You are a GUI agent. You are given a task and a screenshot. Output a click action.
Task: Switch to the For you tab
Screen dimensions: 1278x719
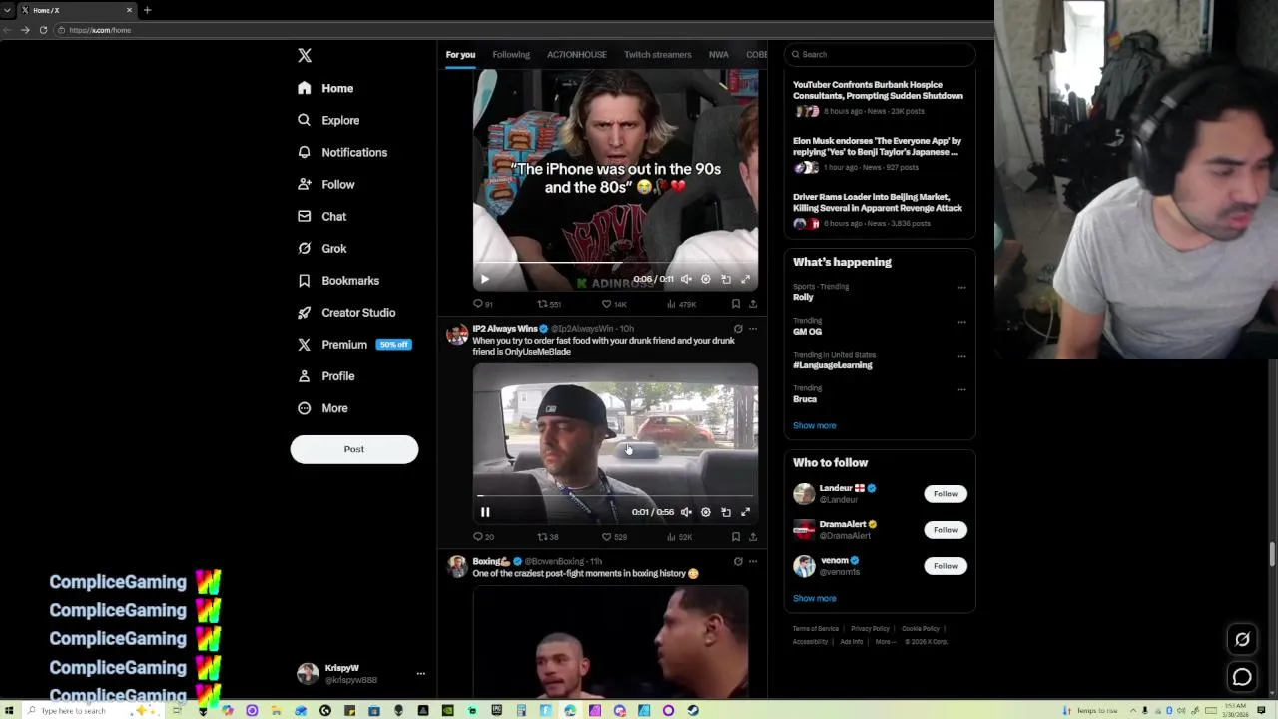[460, 54]
